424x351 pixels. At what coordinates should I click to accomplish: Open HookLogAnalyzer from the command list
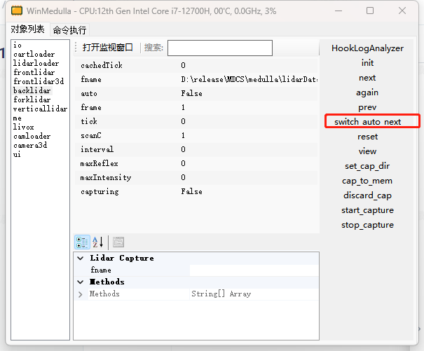tap(367, 48)
